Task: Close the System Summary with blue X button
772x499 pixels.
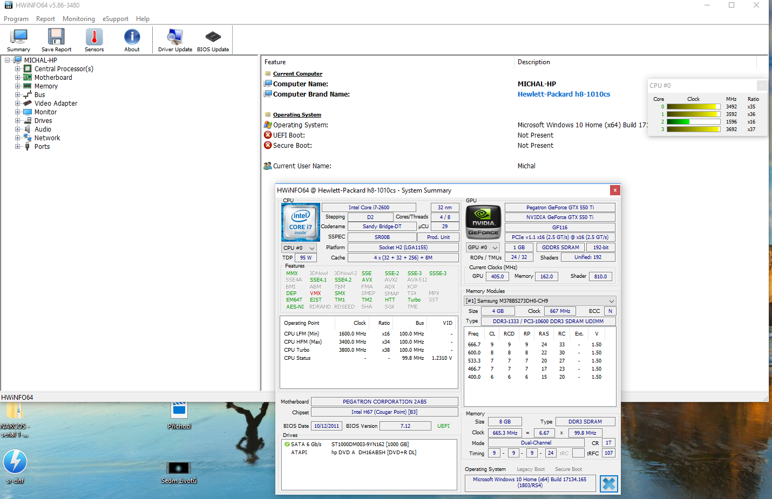Action: [x=608, y=484]
